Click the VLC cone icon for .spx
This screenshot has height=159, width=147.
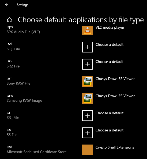click(88, 31)
